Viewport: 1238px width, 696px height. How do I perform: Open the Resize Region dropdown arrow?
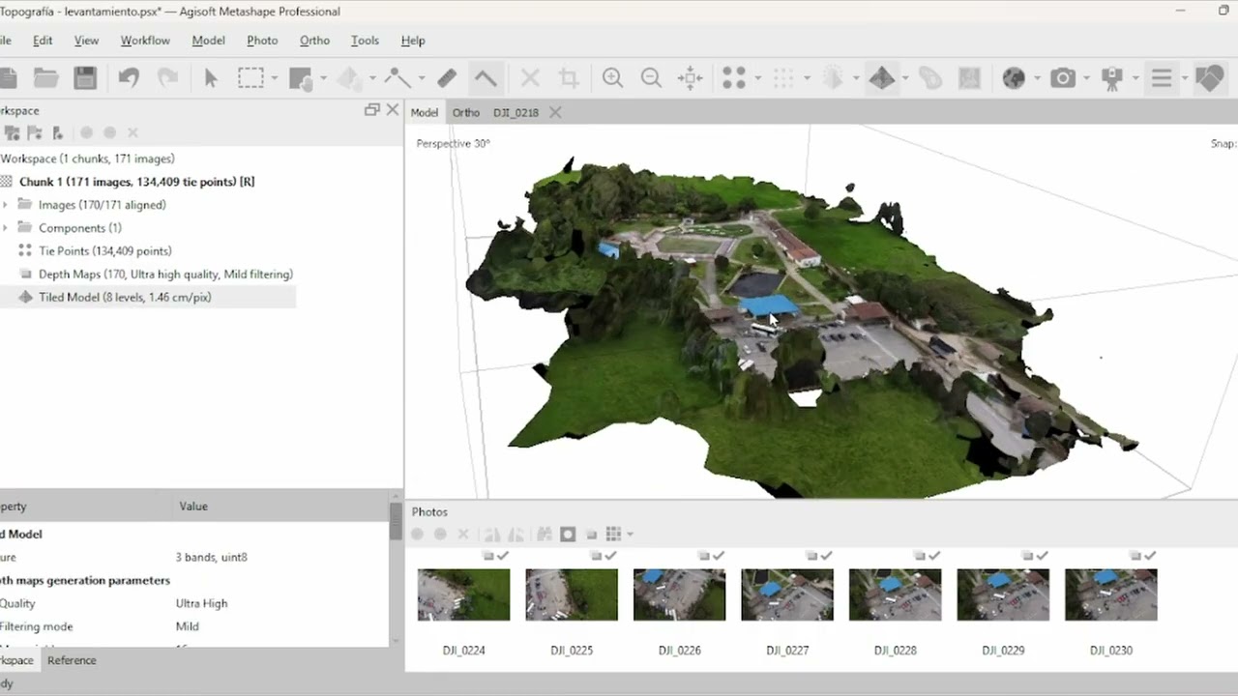(x=323, y=78)
